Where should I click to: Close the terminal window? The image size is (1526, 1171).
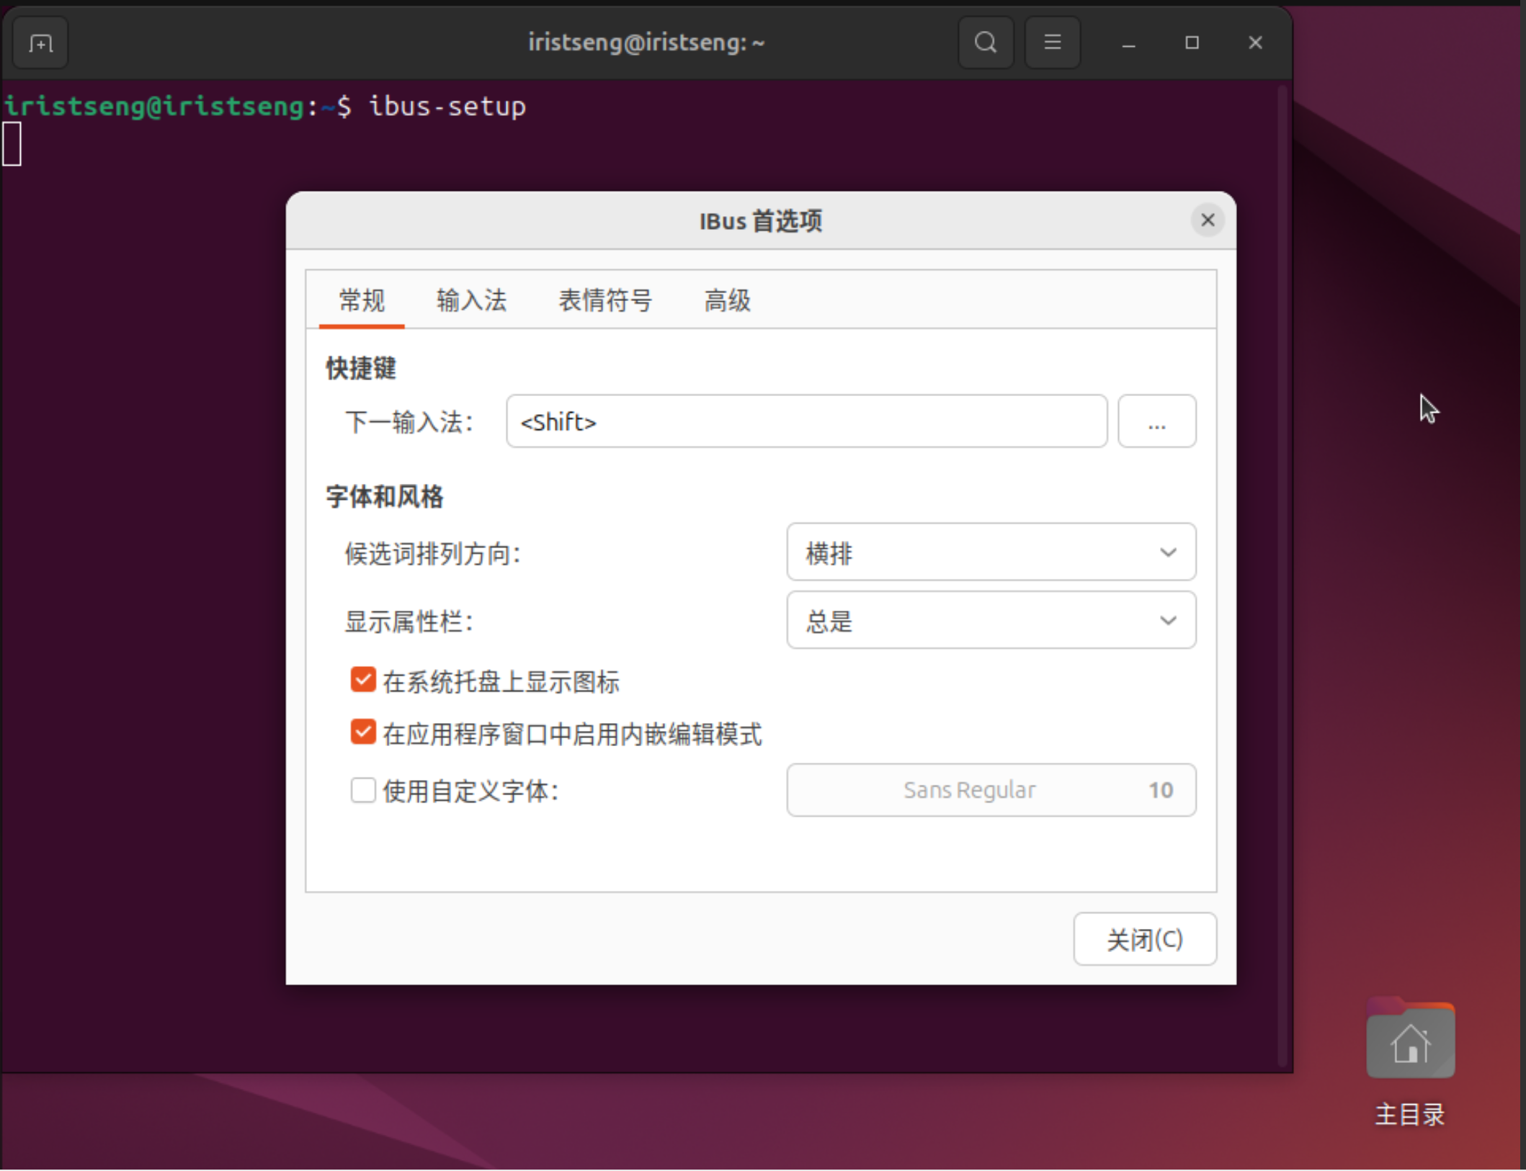[1255, 43]
